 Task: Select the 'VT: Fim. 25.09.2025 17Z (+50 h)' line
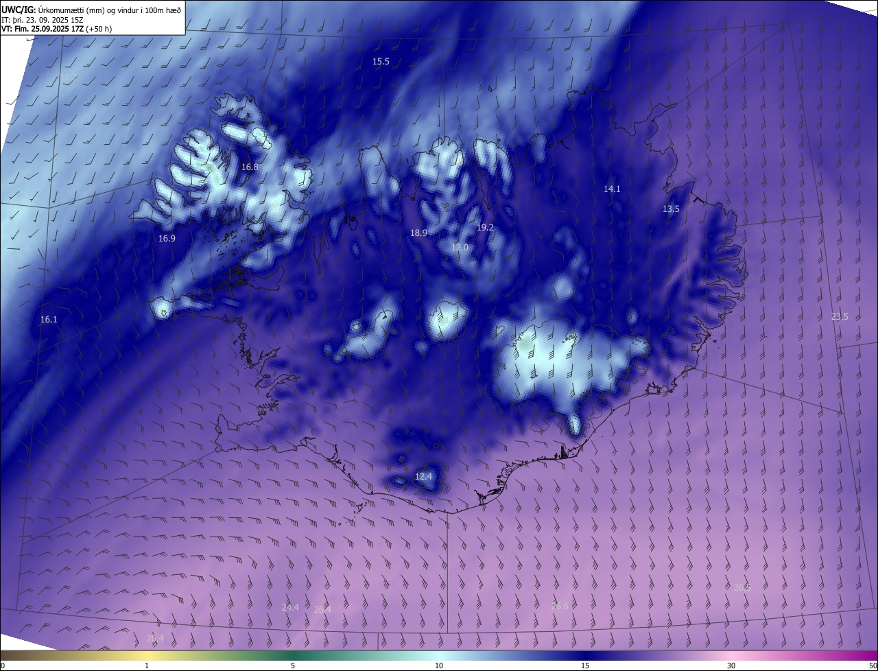pyautogui.click(x=57, y=29)
